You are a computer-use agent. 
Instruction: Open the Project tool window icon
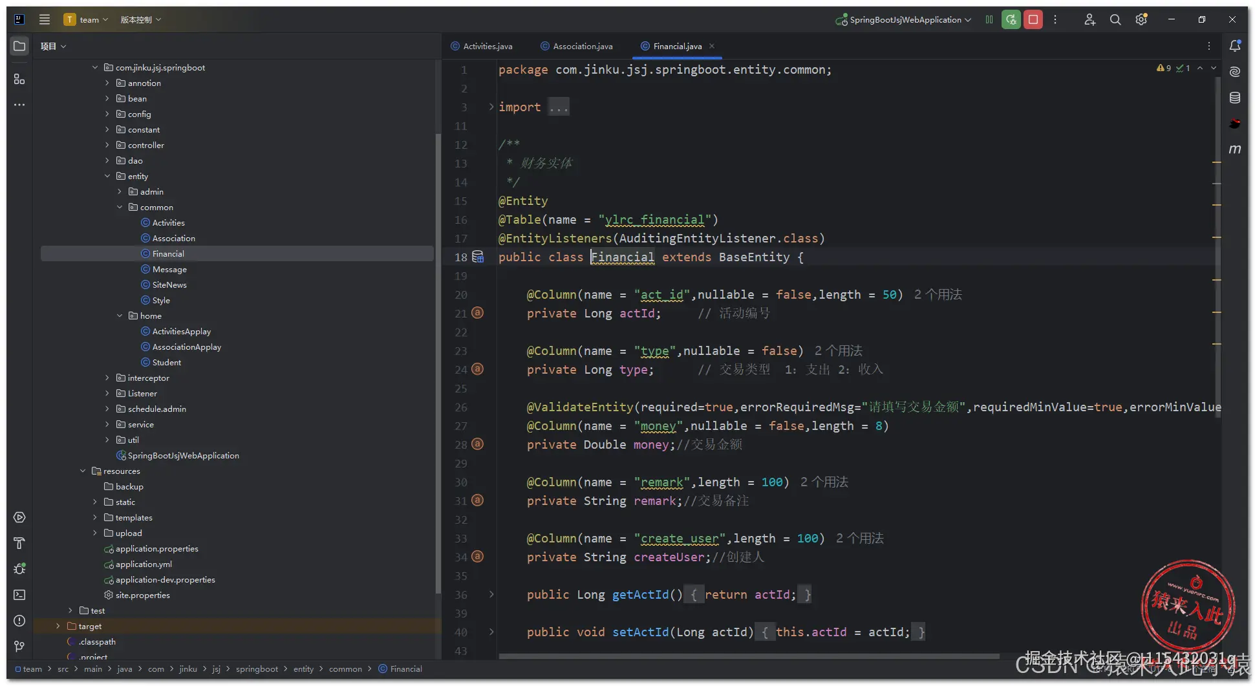(x=19, y=46)
